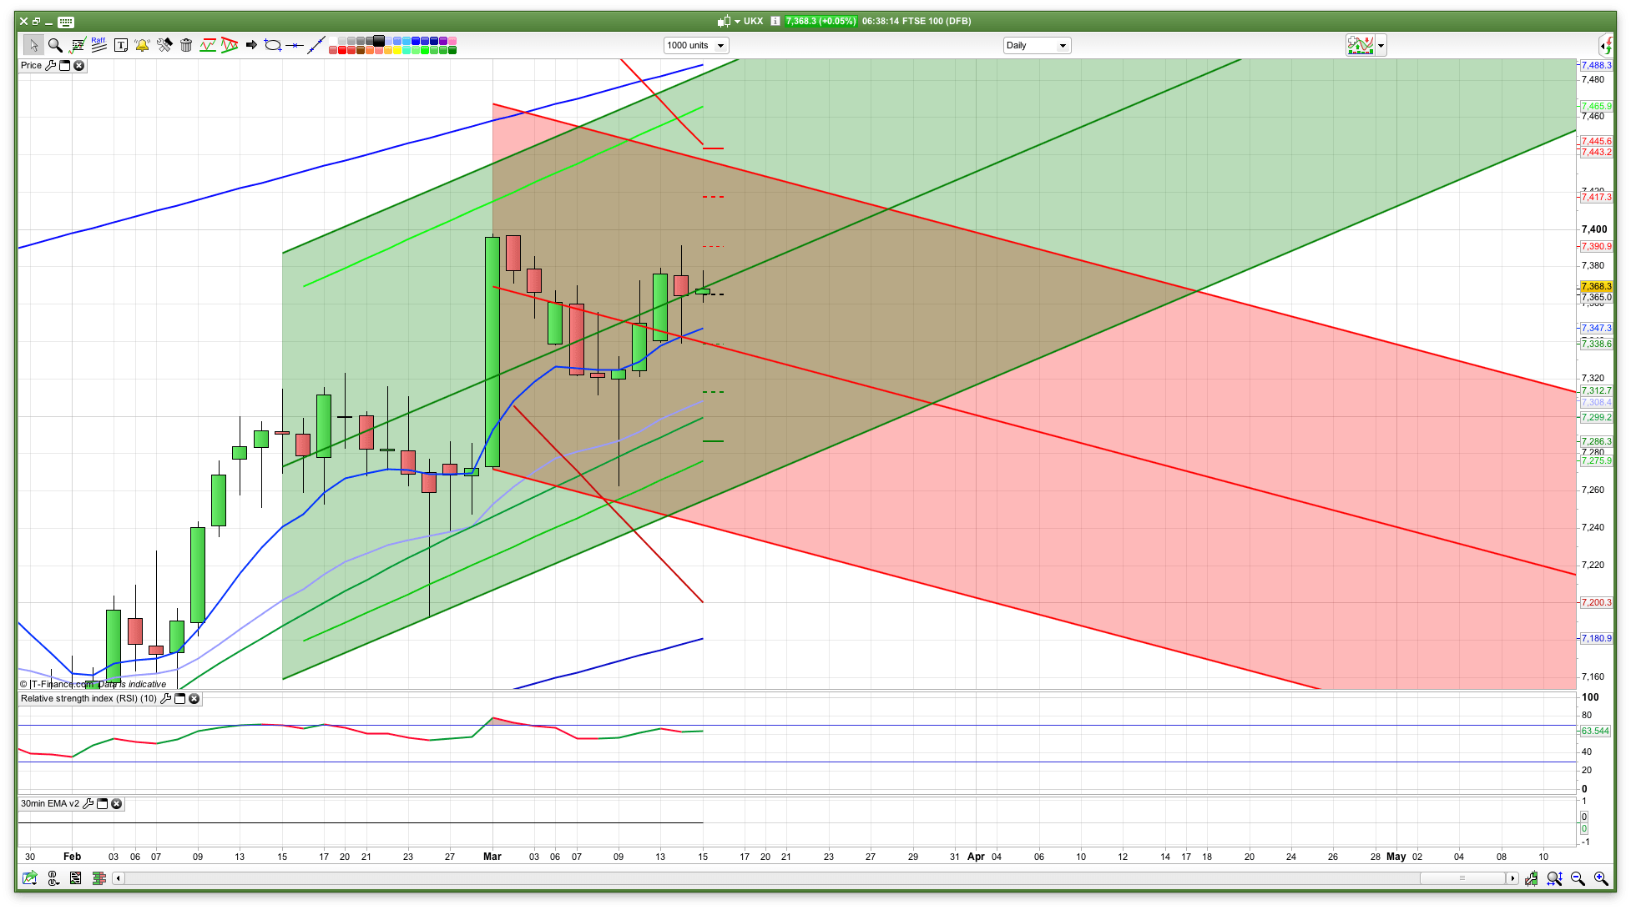1631x910 pixels.
Task: Open RSI settings wrench
Action: click(165, 698)
